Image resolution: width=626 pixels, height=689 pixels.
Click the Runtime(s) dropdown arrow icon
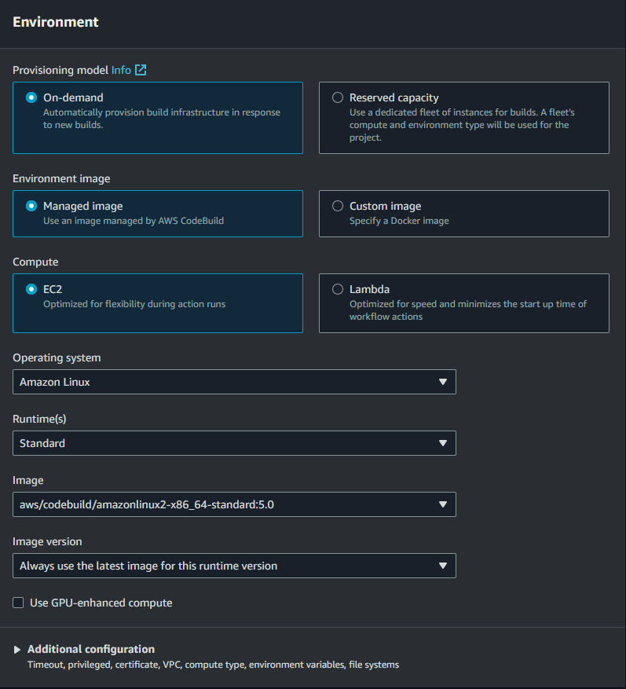pyautogui.click(x=443, y=443)
